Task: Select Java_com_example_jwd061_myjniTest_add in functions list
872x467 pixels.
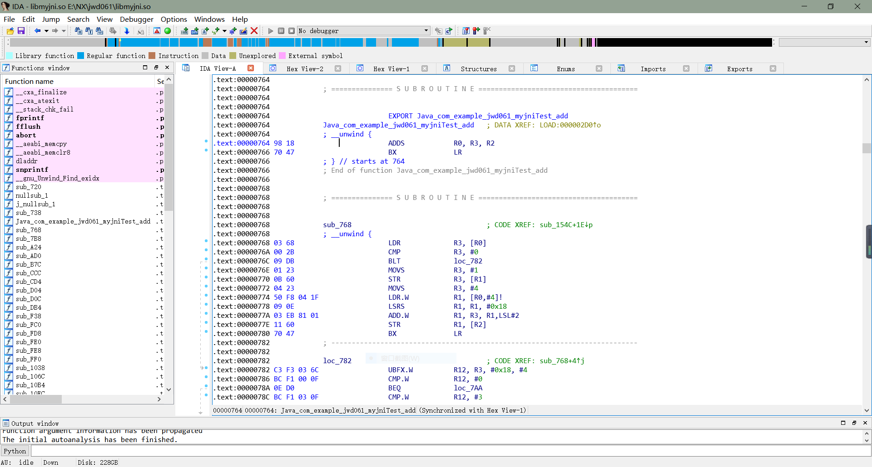Action: pyautogui.click(x=83, y=221)
